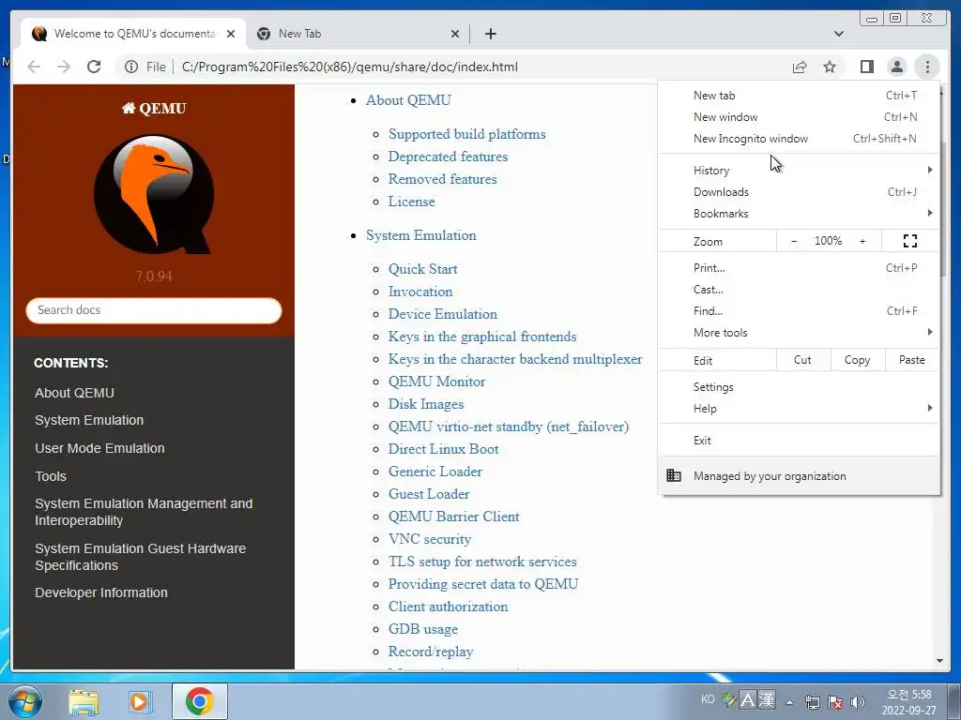Select New window menu item
Screen dimensions: 961x720
pos(799,116)
